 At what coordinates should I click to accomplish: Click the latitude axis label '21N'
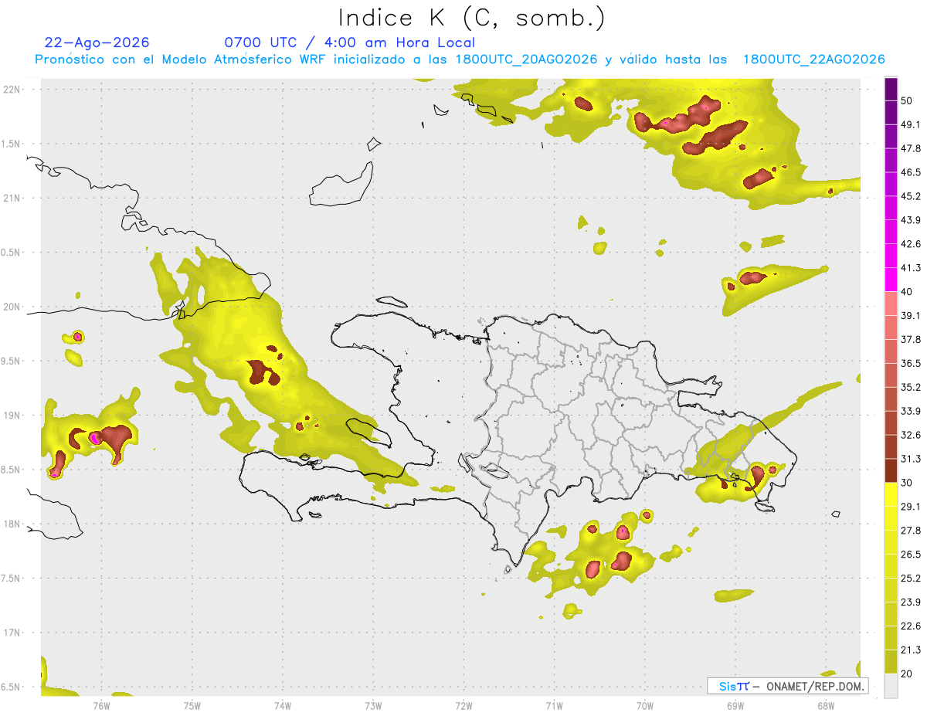12,199
